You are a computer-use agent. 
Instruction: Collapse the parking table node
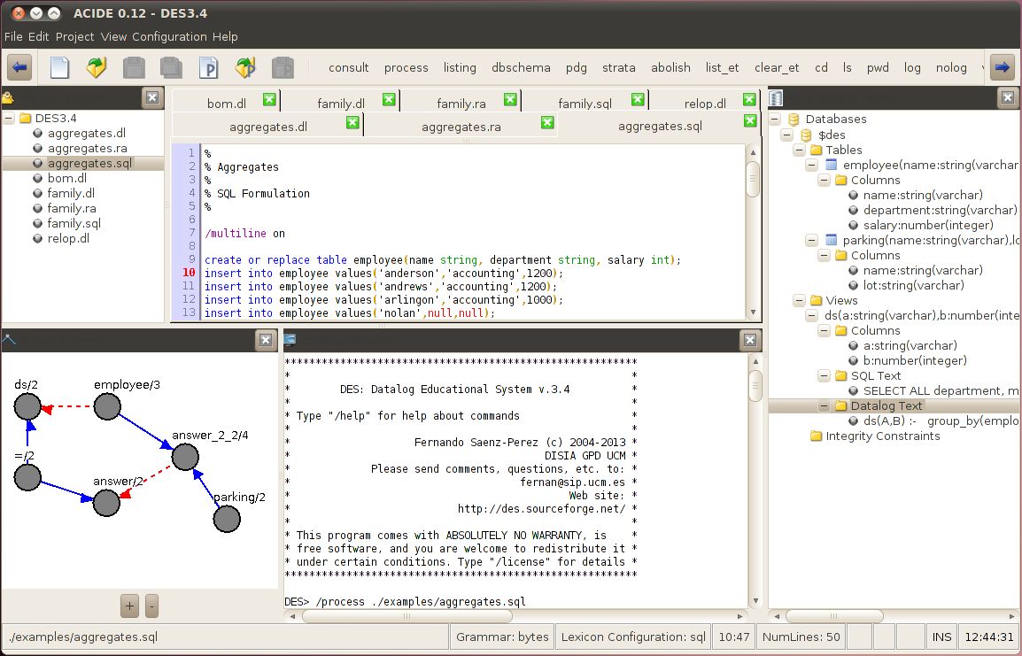[x=812, y=241]
